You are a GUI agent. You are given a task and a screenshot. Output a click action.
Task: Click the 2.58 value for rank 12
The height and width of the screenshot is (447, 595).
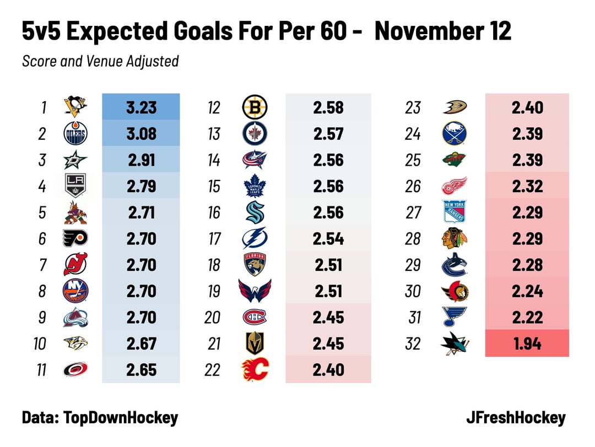pyautogui.click(x=328, y=107)
